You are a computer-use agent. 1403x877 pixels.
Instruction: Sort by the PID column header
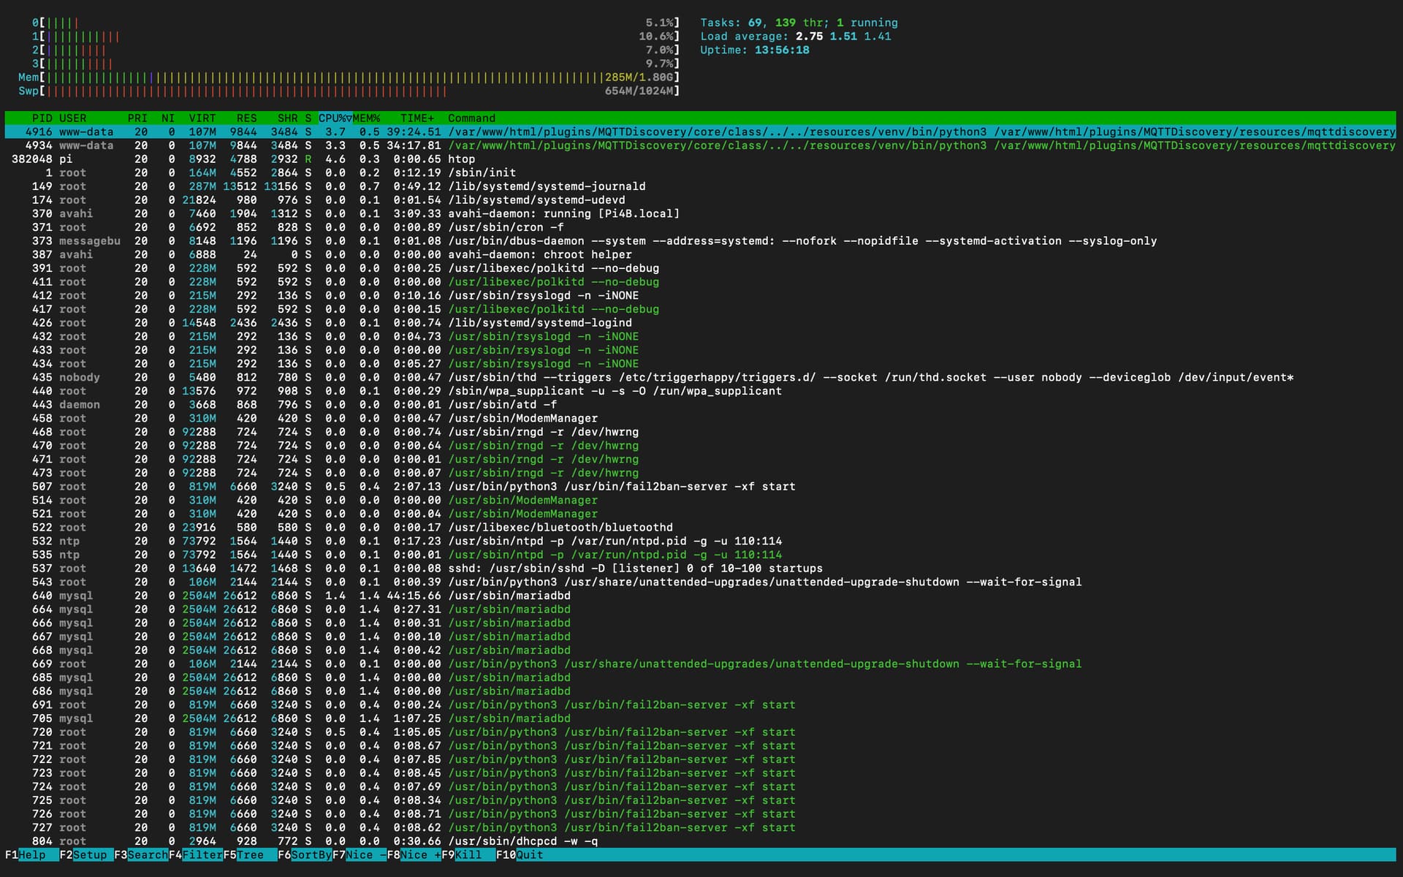(x=42, y=118)
